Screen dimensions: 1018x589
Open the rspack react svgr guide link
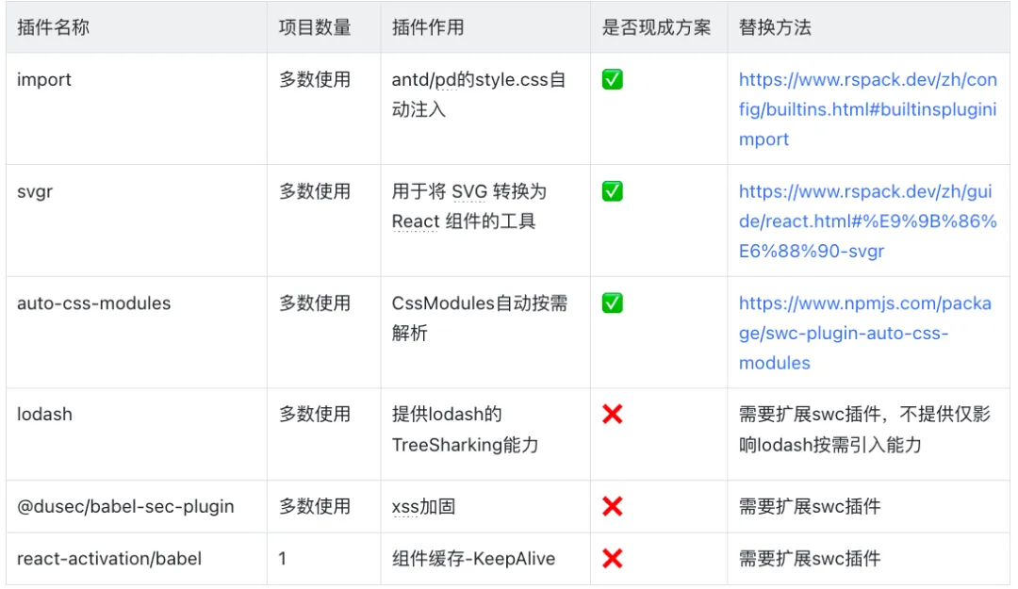click(867, 221)
